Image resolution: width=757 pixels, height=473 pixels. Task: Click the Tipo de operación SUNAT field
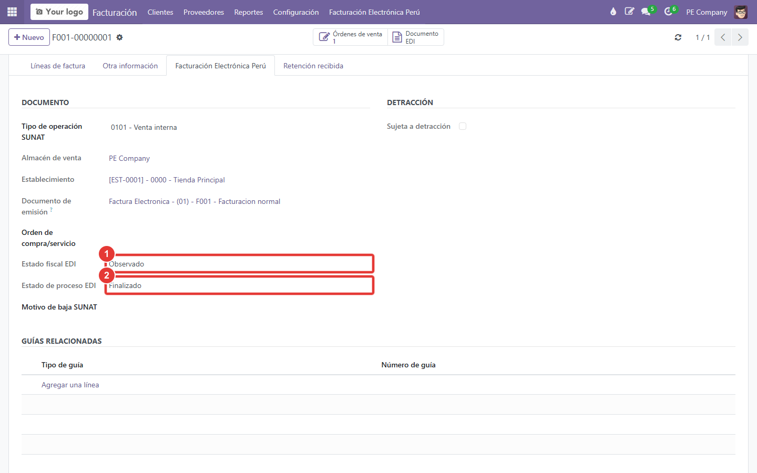coord(239,127)
